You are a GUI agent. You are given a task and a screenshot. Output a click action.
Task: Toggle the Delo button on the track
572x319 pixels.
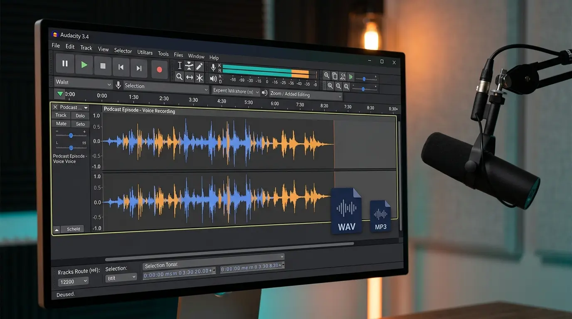(80, 115)
